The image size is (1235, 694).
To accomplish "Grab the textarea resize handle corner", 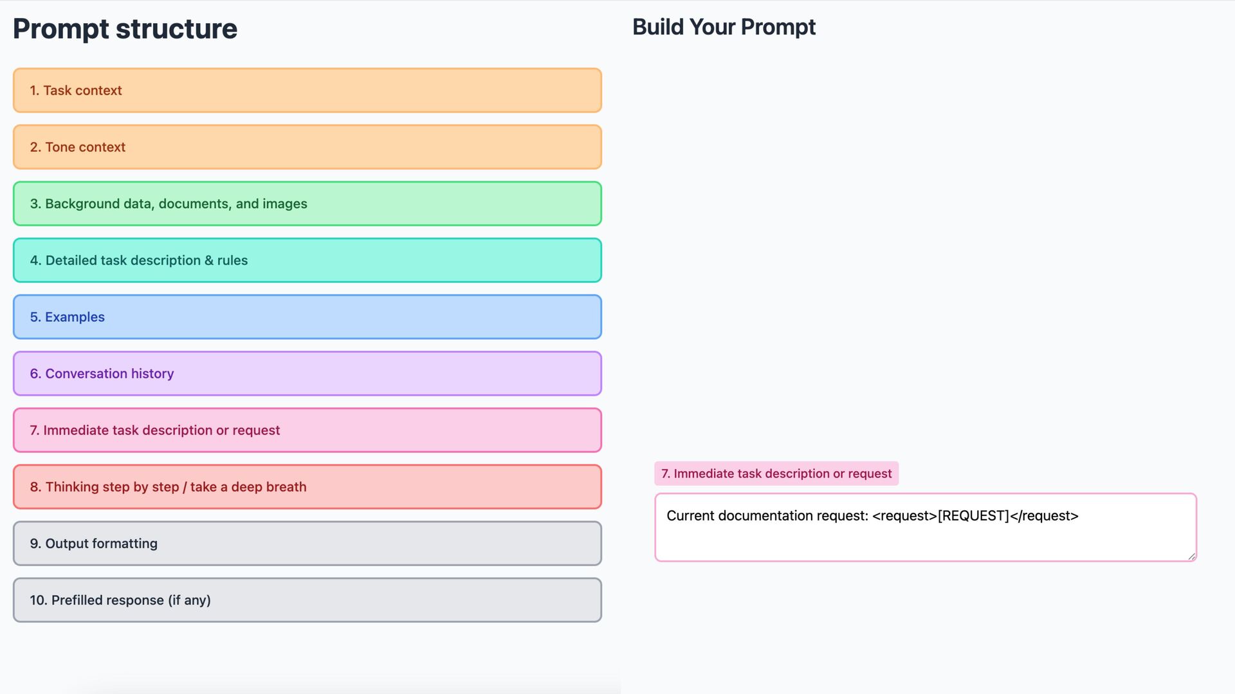I will click(x=1192, y=556).
